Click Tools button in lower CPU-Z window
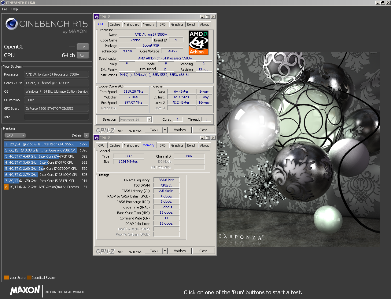This screenshot has height=299, width=391. click(154, 251)
